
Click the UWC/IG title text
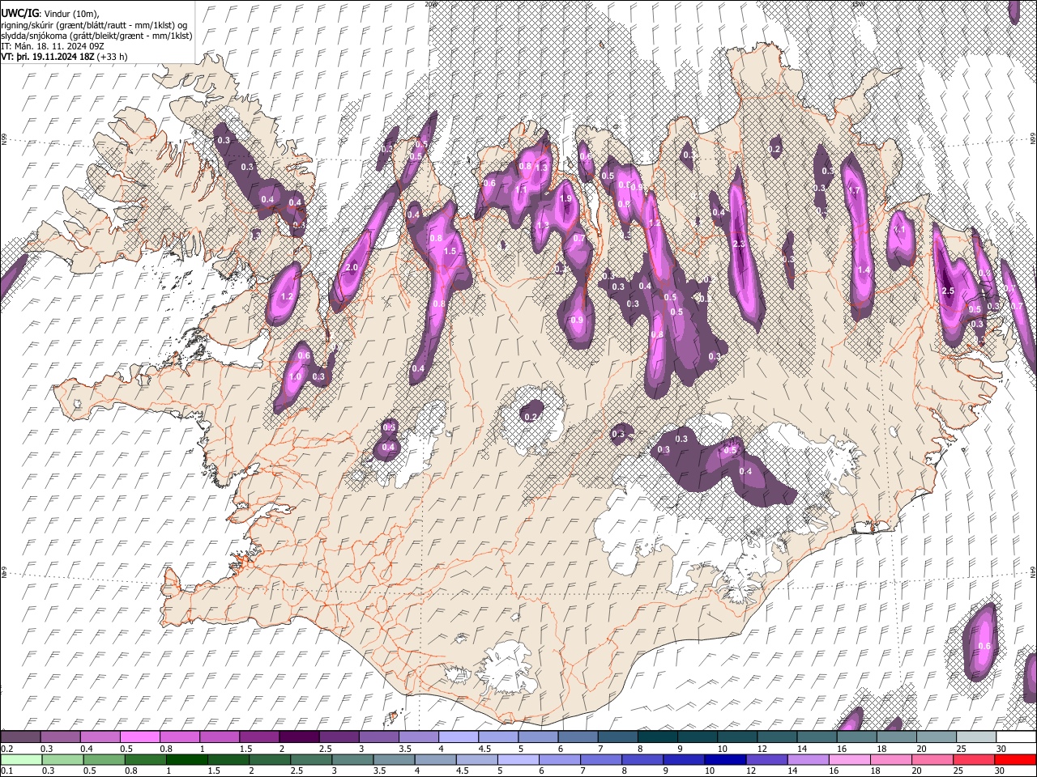tap(19, 14)
